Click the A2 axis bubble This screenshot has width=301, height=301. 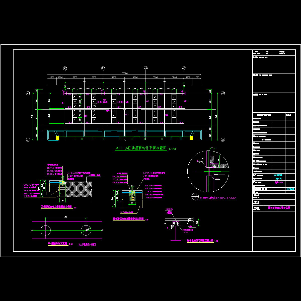(x=65, y=68)
